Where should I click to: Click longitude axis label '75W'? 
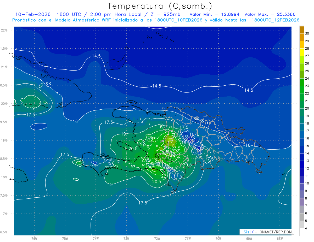tap(65, 238)
